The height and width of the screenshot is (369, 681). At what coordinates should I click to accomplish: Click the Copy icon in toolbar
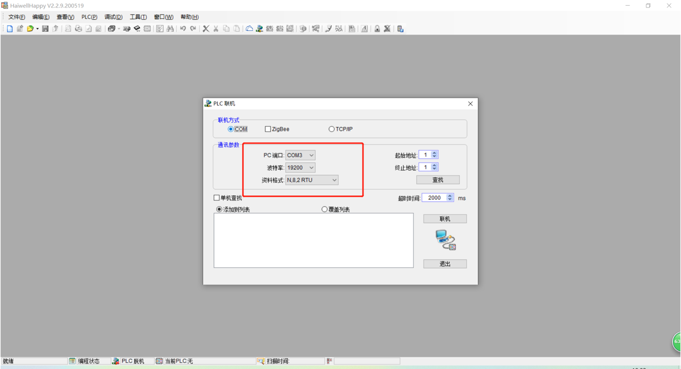click(x=226, y=28)
